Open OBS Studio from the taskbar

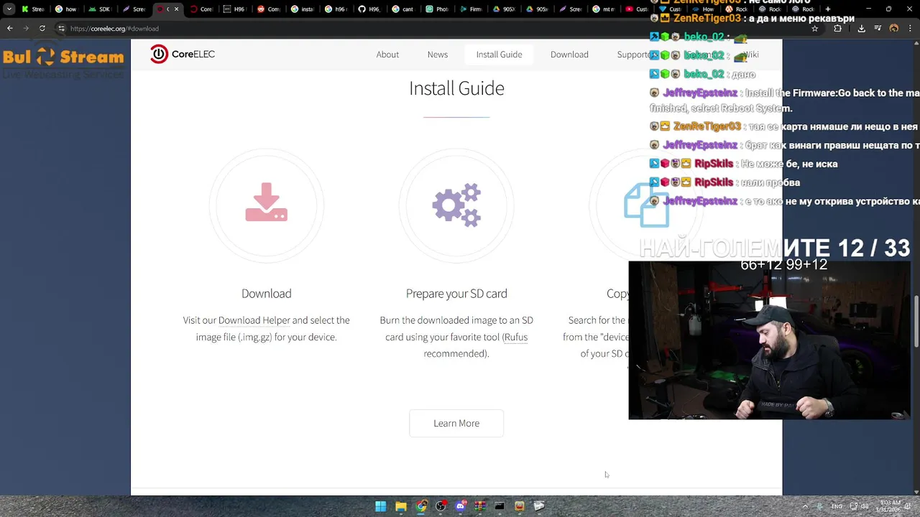[x=441, y=506]
